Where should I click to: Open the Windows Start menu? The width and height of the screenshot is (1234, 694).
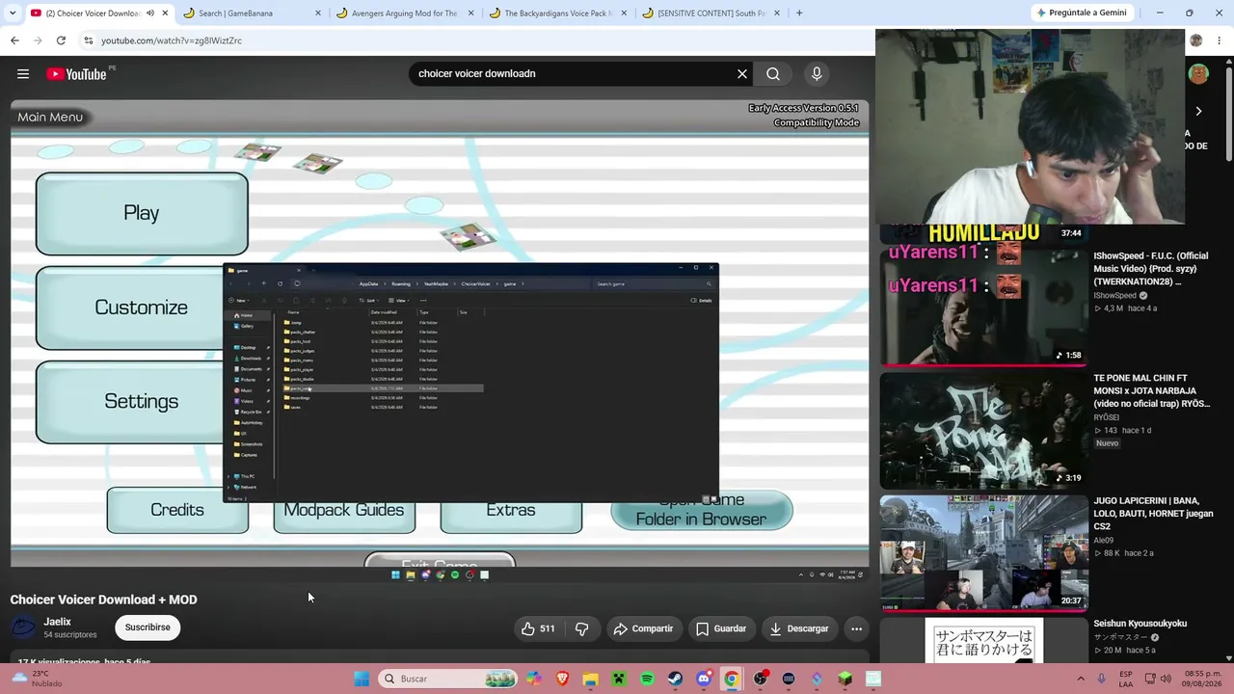pos(362,679)
